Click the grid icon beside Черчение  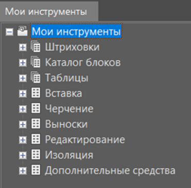click(x=36, y=108)
